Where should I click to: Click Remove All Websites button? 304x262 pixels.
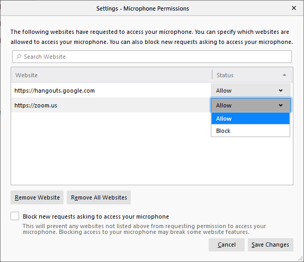pos(99,197)
